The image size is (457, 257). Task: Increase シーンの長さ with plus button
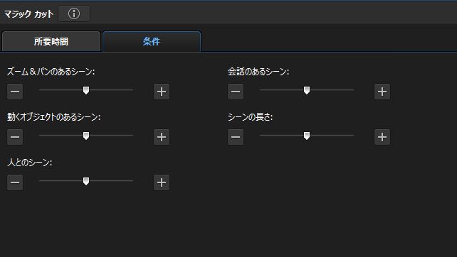(382, 137)
